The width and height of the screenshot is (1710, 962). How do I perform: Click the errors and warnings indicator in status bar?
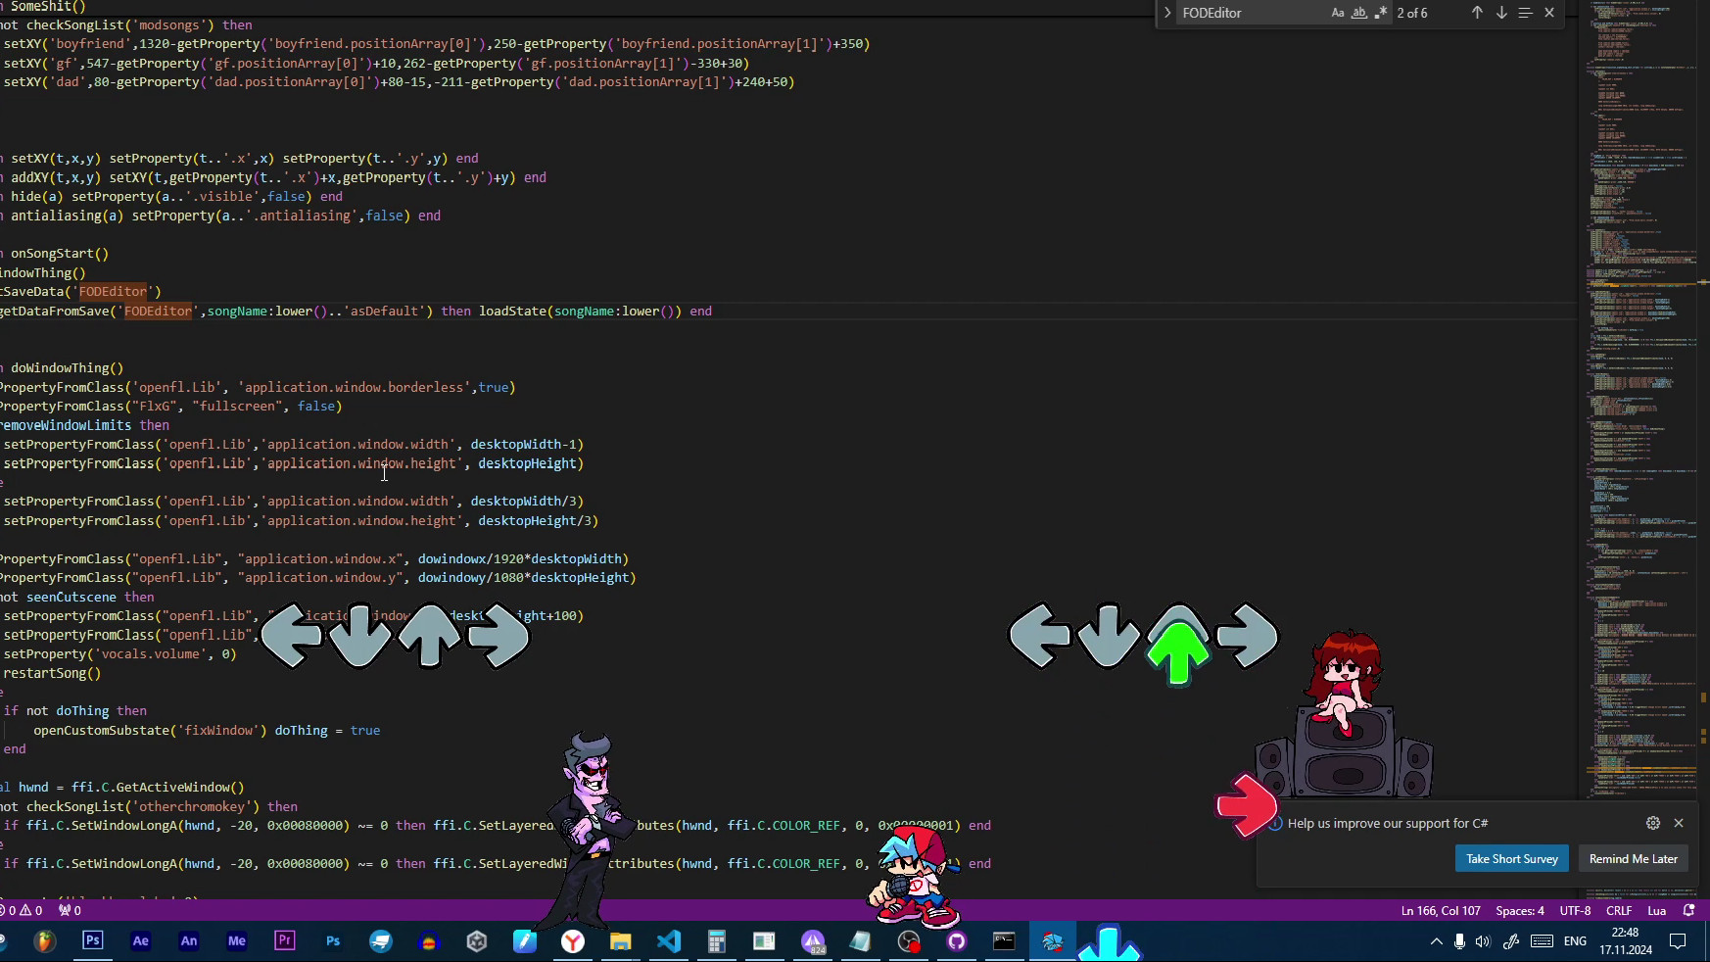click(x=24, y=910)
